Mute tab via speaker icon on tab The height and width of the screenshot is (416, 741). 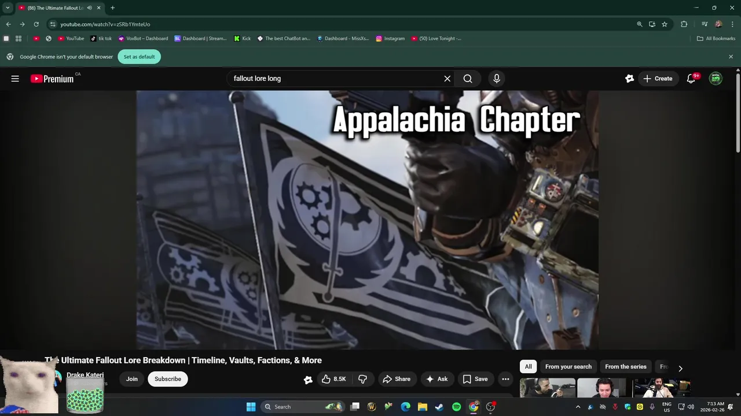click(89, 8)
